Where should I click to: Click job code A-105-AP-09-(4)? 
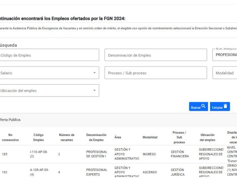[39, 172]
